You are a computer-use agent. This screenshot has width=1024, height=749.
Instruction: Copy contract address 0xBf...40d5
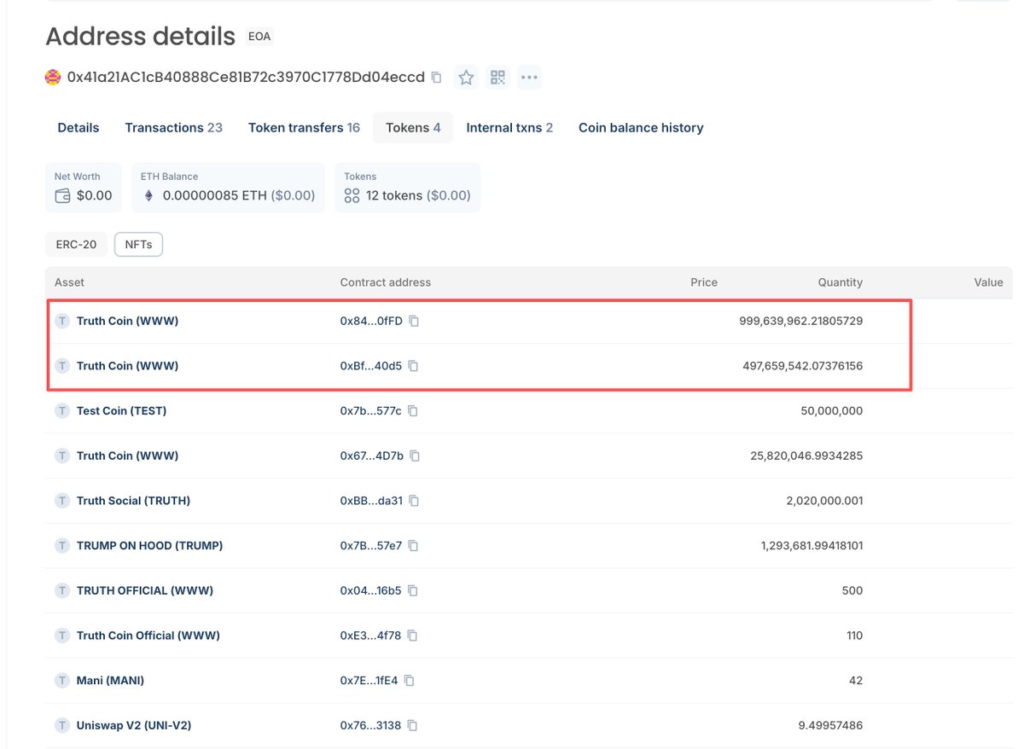coord(413,366)
